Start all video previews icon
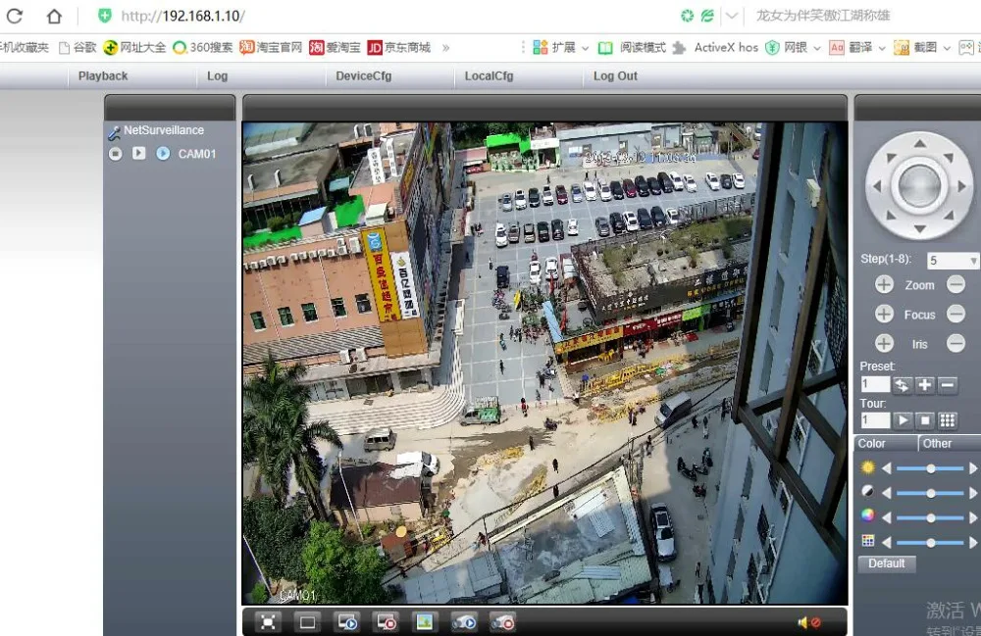Viewport: 981px width, 636px height. tap(346, 622)
